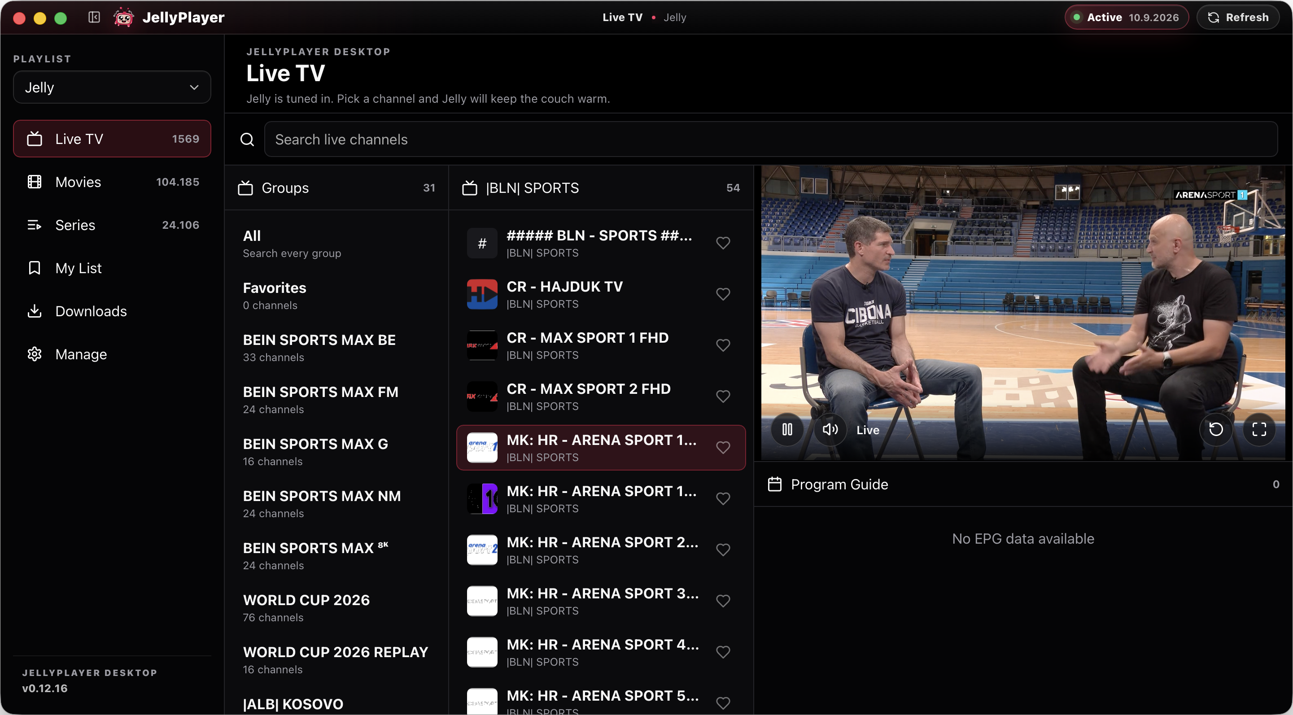1293x715 pixels.
Task: Favorite MK: HR - ARENA SPORT 2
Action: pyautogui.click(x=723, y=550)
